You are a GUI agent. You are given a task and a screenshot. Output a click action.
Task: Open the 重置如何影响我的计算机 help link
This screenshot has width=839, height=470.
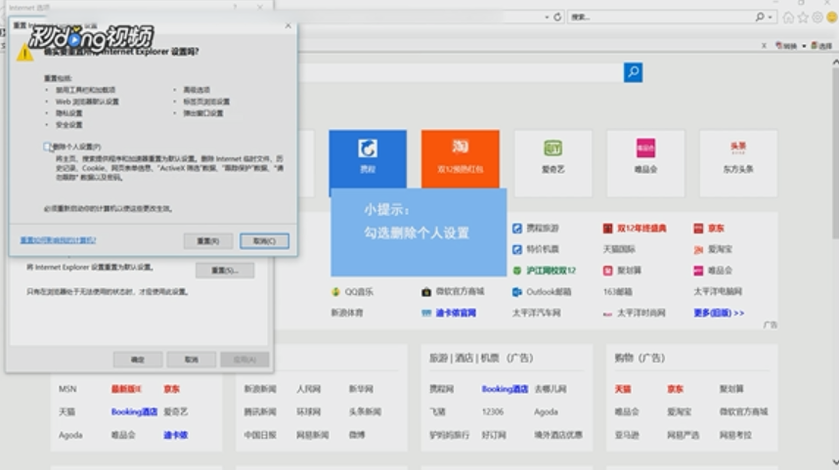pos(58,240)
